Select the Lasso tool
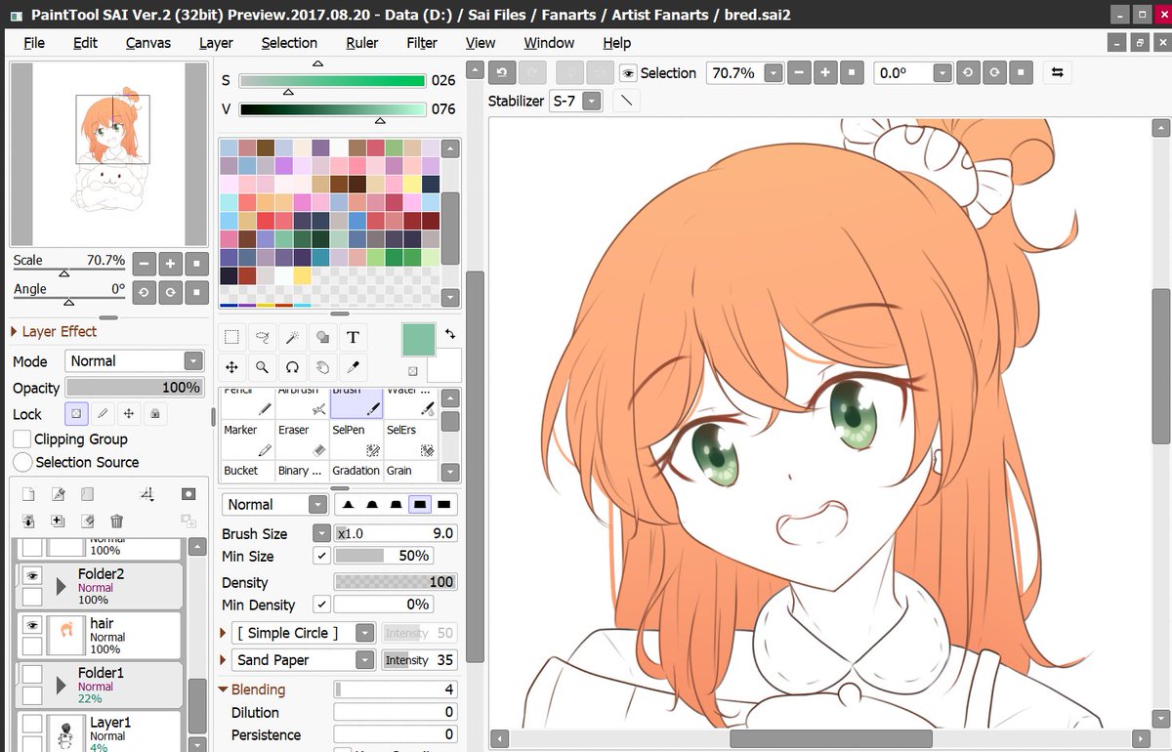Viewport: 1172px width, 752px height. pyautogui.click(x=262, y=338)
